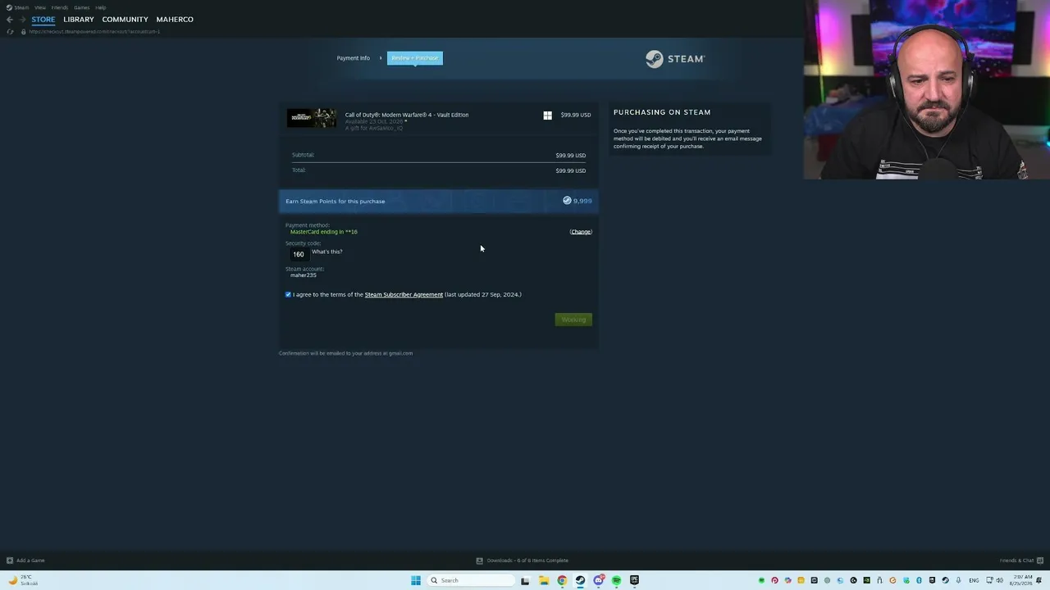Image resolution: width=1050 pixels, height=590 pixels.
Task: Click the Change payment method link
Action: tap(581, 232)
